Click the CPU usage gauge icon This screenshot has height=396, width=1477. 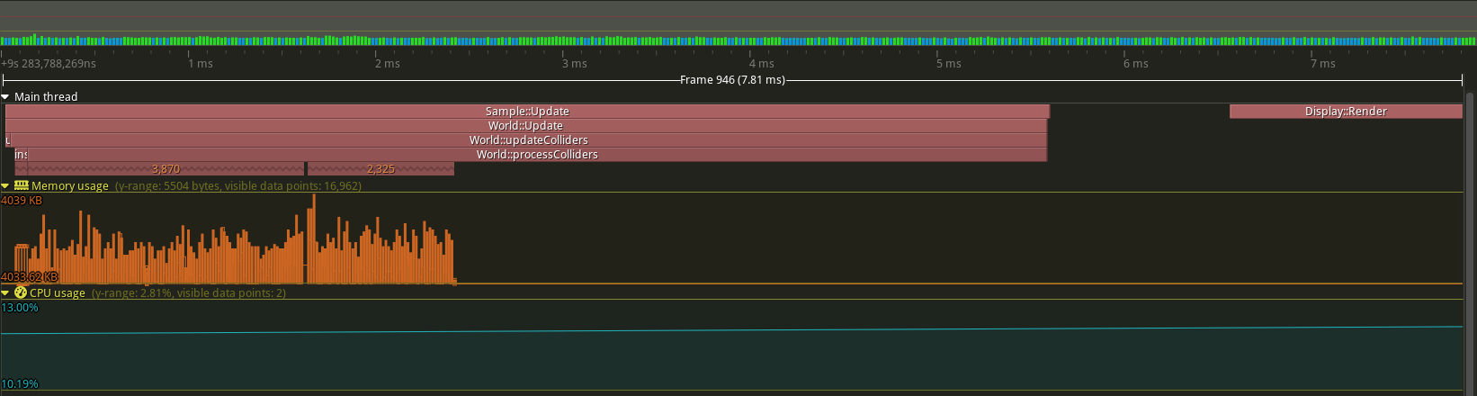pyautogui.click(x=21, y=292)
